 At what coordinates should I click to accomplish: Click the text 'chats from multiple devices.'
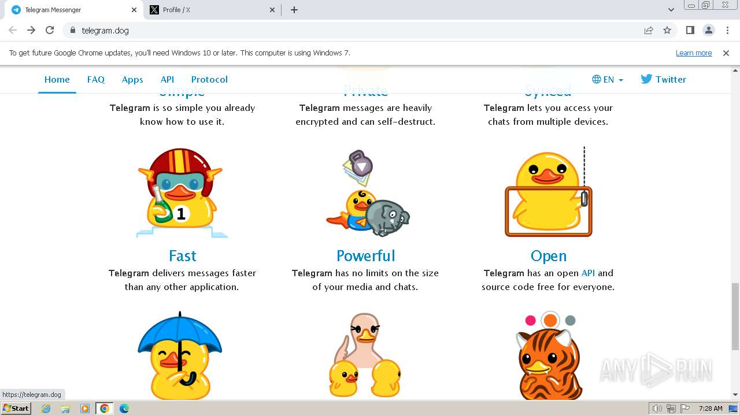click(x=548, y=122)
